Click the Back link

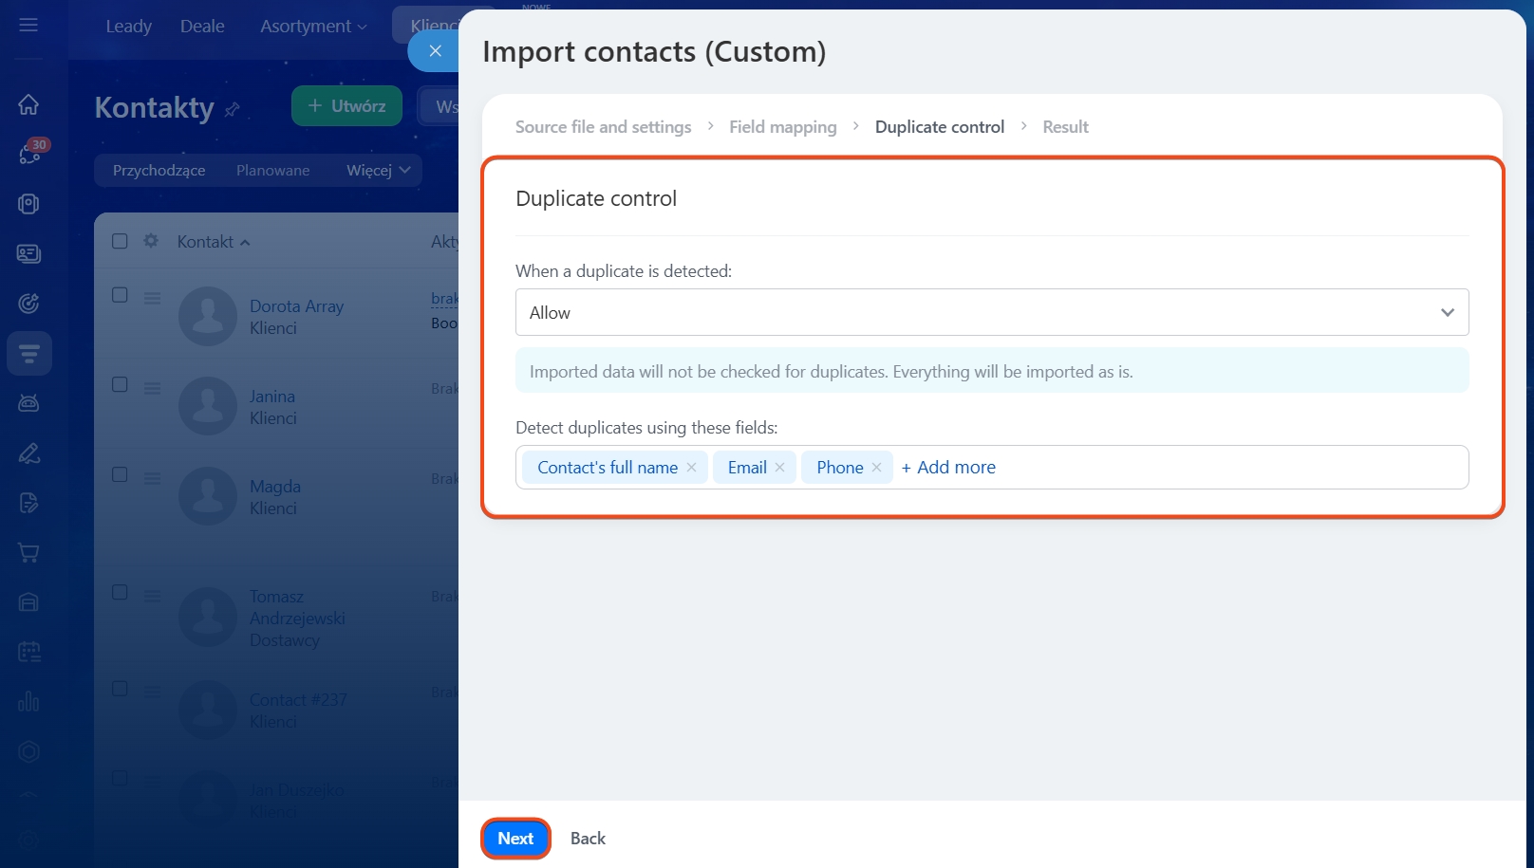[588, 839]
